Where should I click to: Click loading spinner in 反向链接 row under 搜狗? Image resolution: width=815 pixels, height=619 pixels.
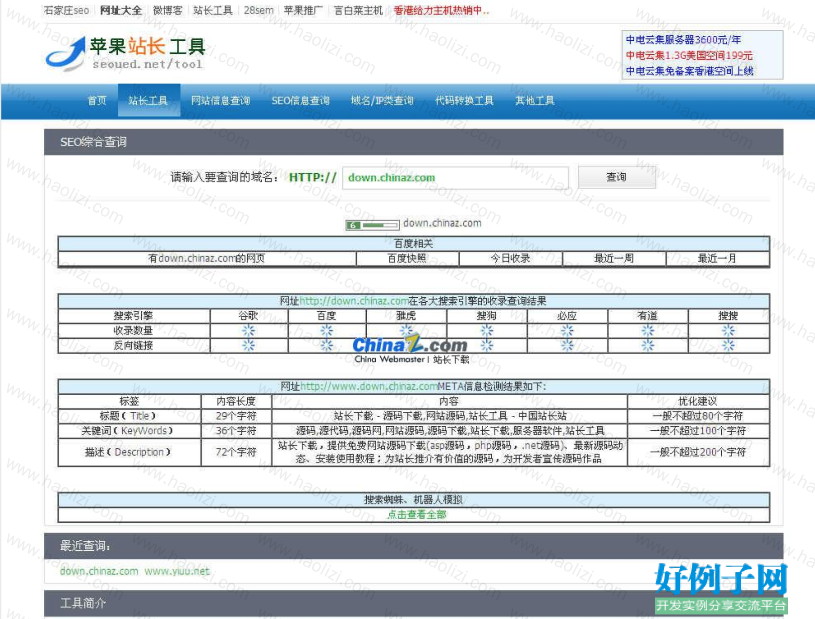pyautogui.click(x=487, y=346)
